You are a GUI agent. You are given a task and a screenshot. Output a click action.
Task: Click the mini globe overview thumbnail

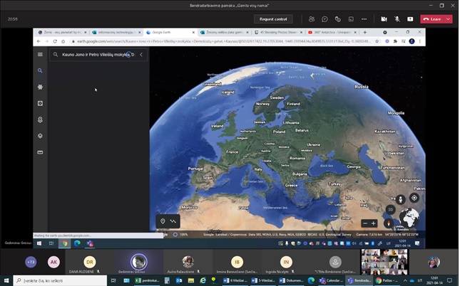(x=409, y=218)
